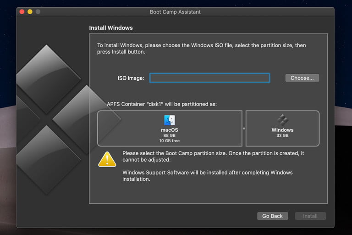Viewport: 352px width, 235px height.
Task: Click the 'macOS' partition name label
Action: coord(170,130)
